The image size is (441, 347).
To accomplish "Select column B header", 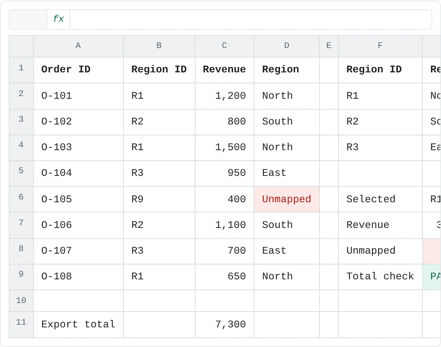I will pyautogui.click(x=159, y=46).
